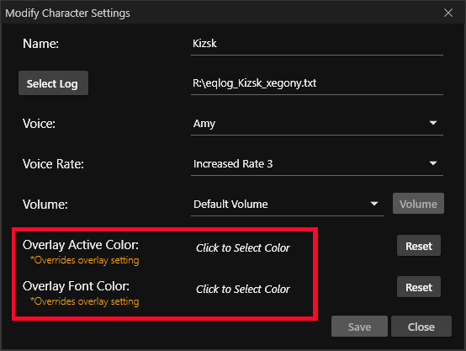
Task: Expand the Voice Rate dropdown arrow
Action: (x=433, y=163)
